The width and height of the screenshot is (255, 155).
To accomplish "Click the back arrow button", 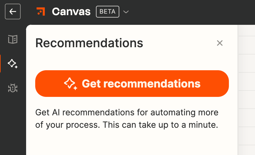I will [x=13, y=12].
